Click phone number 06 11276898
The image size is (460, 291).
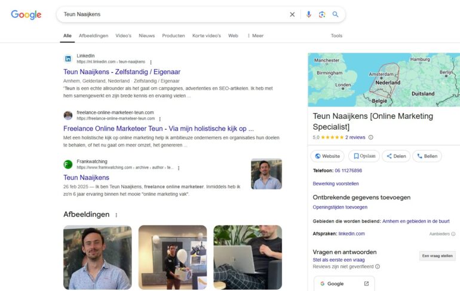(348, 170)
